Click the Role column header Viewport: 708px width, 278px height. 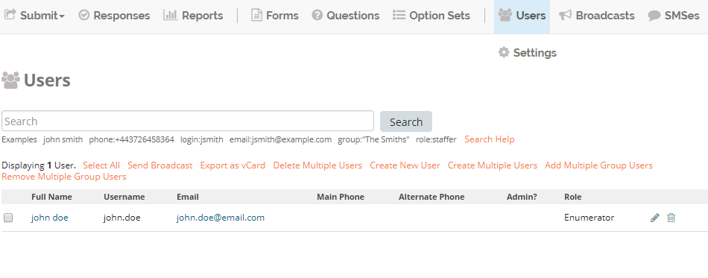click(572, 198)
